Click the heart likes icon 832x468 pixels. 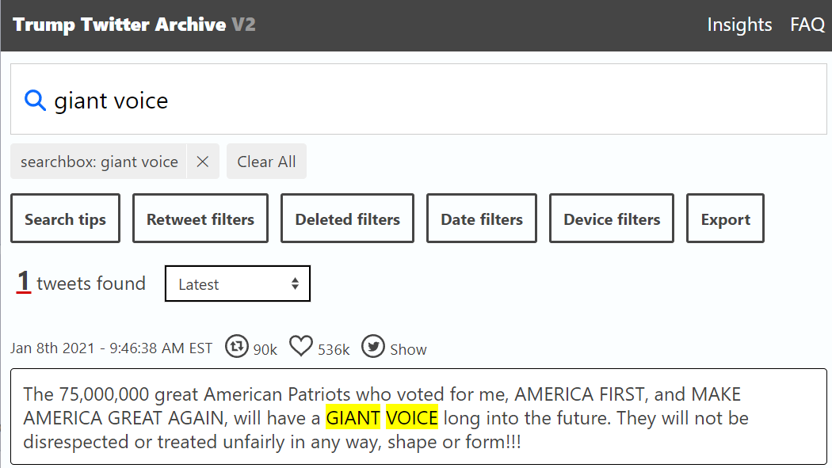tap(301, 347)
